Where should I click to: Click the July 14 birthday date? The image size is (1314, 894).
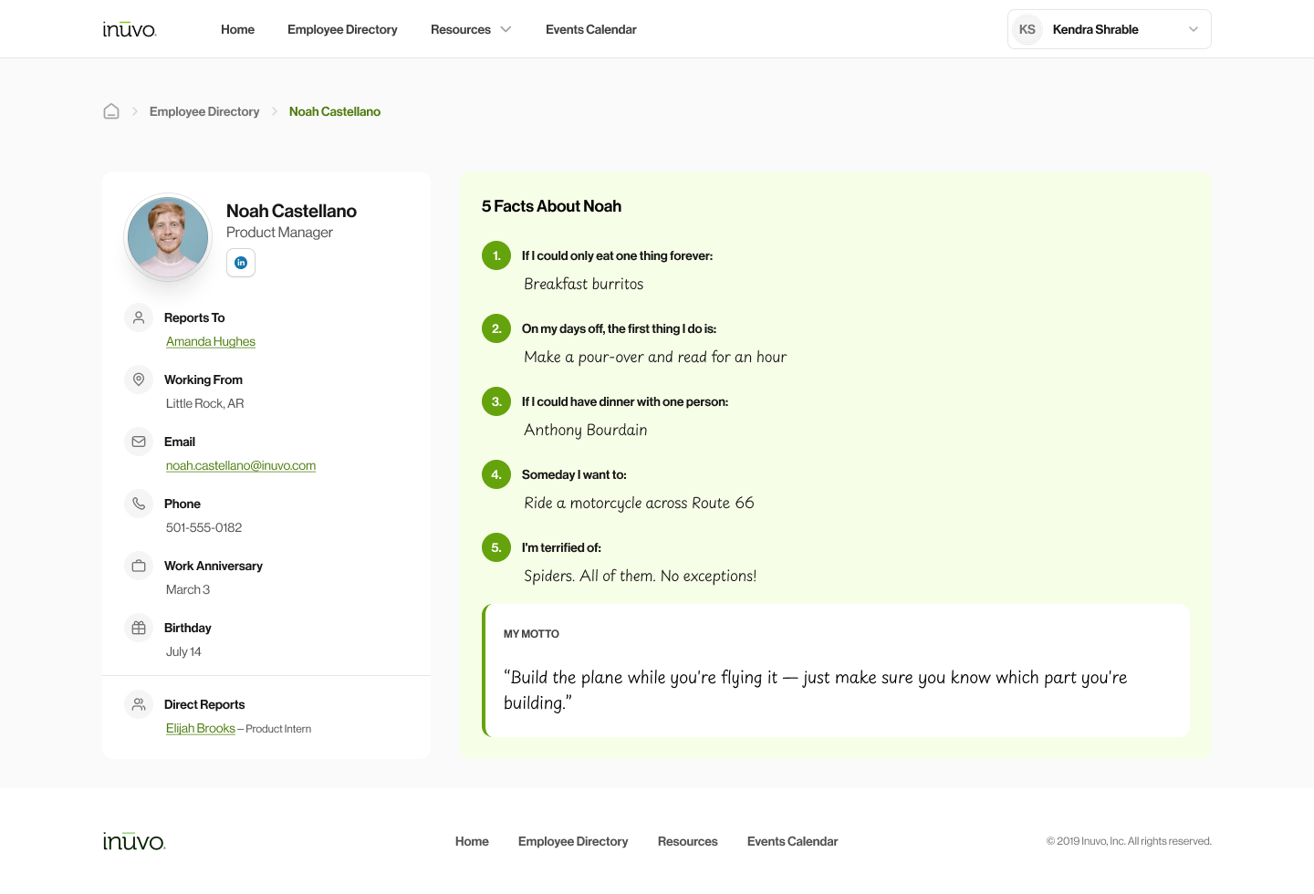coord(183,651)
